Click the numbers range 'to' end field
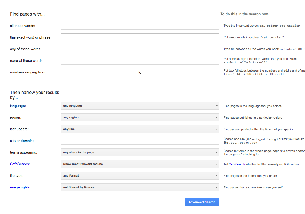305x214 pixels. 183,72
